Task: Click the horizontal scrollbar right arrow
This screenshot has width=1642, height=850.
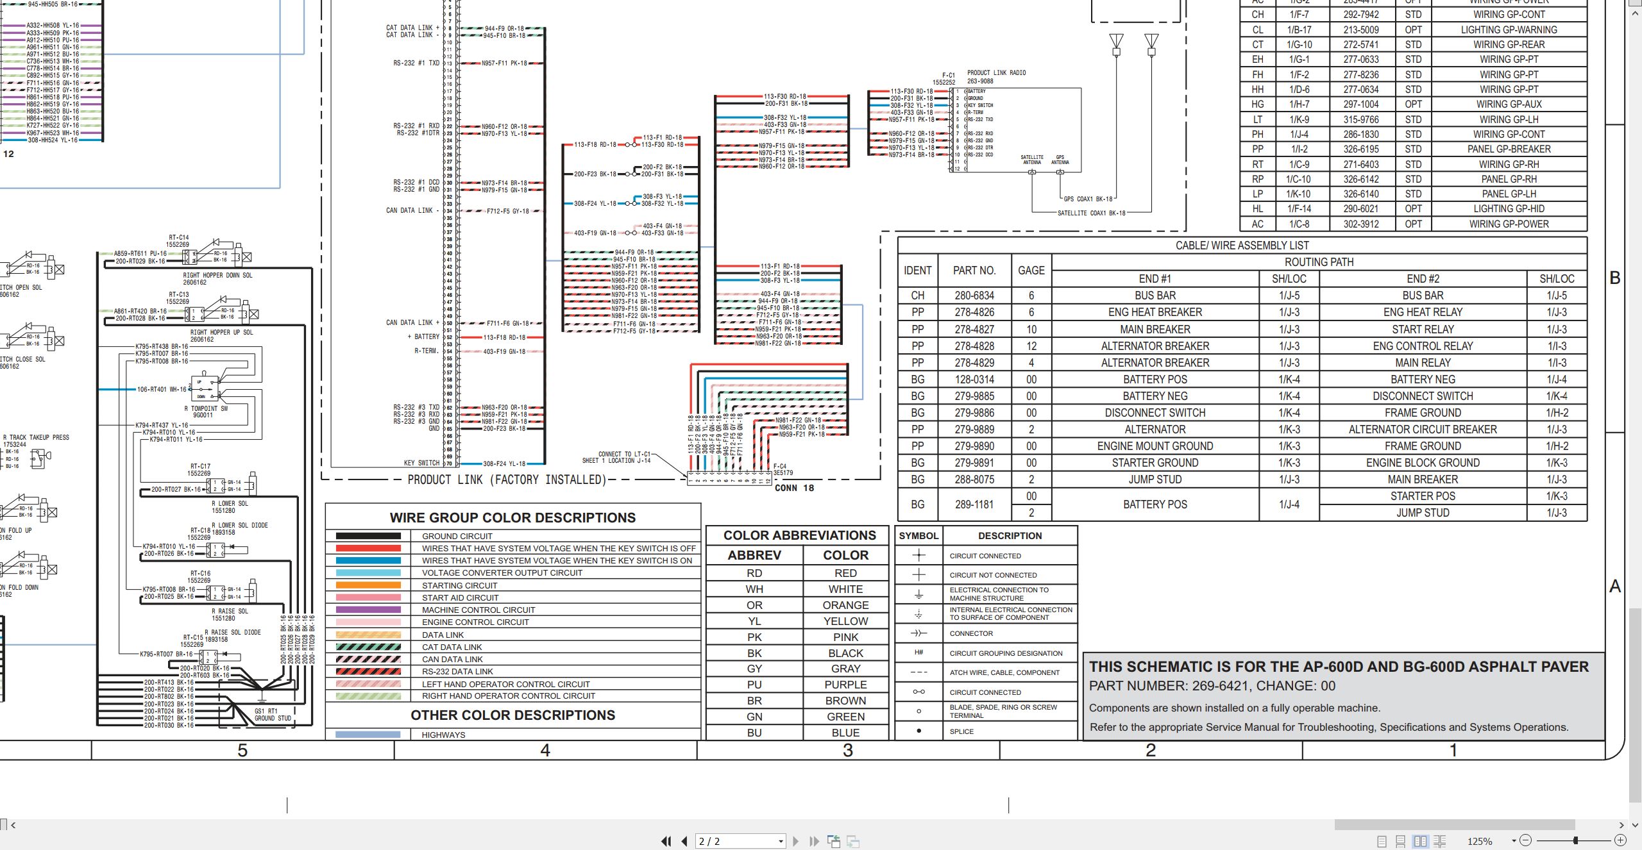Action: click(1621, 825)
